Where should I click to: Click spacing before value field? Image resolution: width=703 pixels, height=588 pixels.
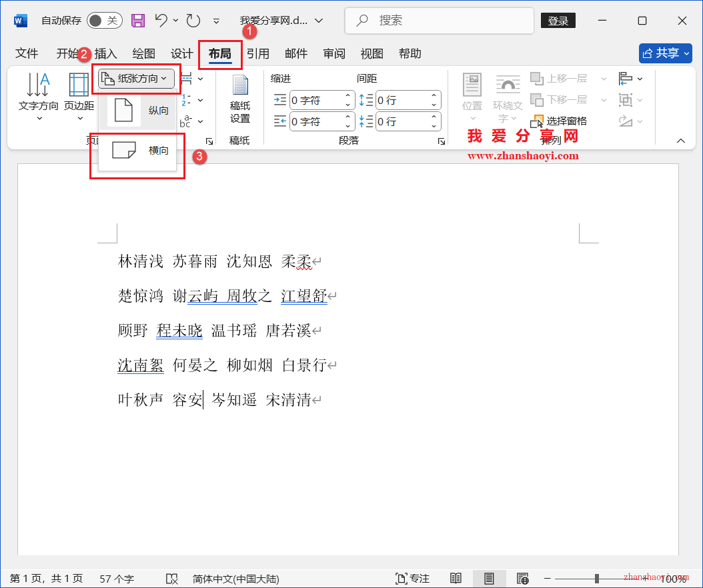tap(403, 101)
